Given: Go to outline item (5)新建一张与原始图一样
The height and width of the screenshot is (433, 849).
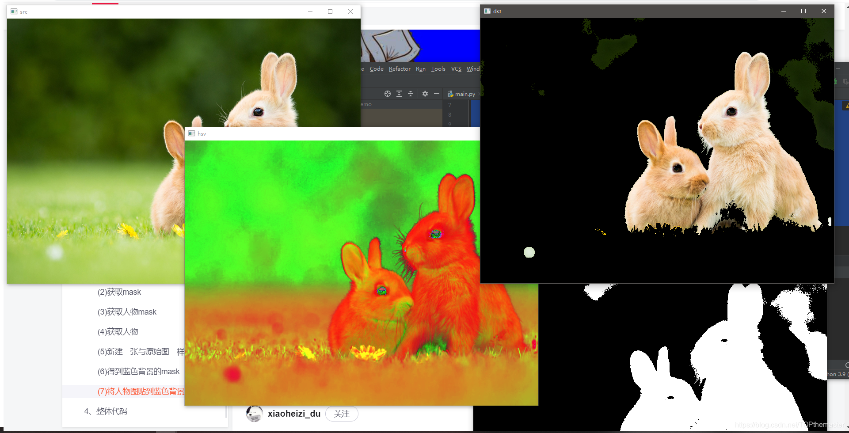Looking at the screenshot, I should click(x=141, y=352).
